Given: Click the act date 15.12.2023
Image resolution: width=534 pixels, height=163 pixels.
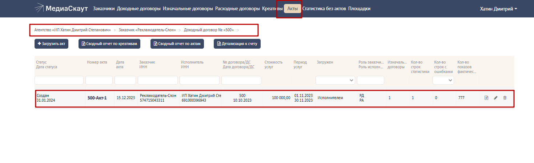Looking at the screenshot, I should click(x=126, y=98).
